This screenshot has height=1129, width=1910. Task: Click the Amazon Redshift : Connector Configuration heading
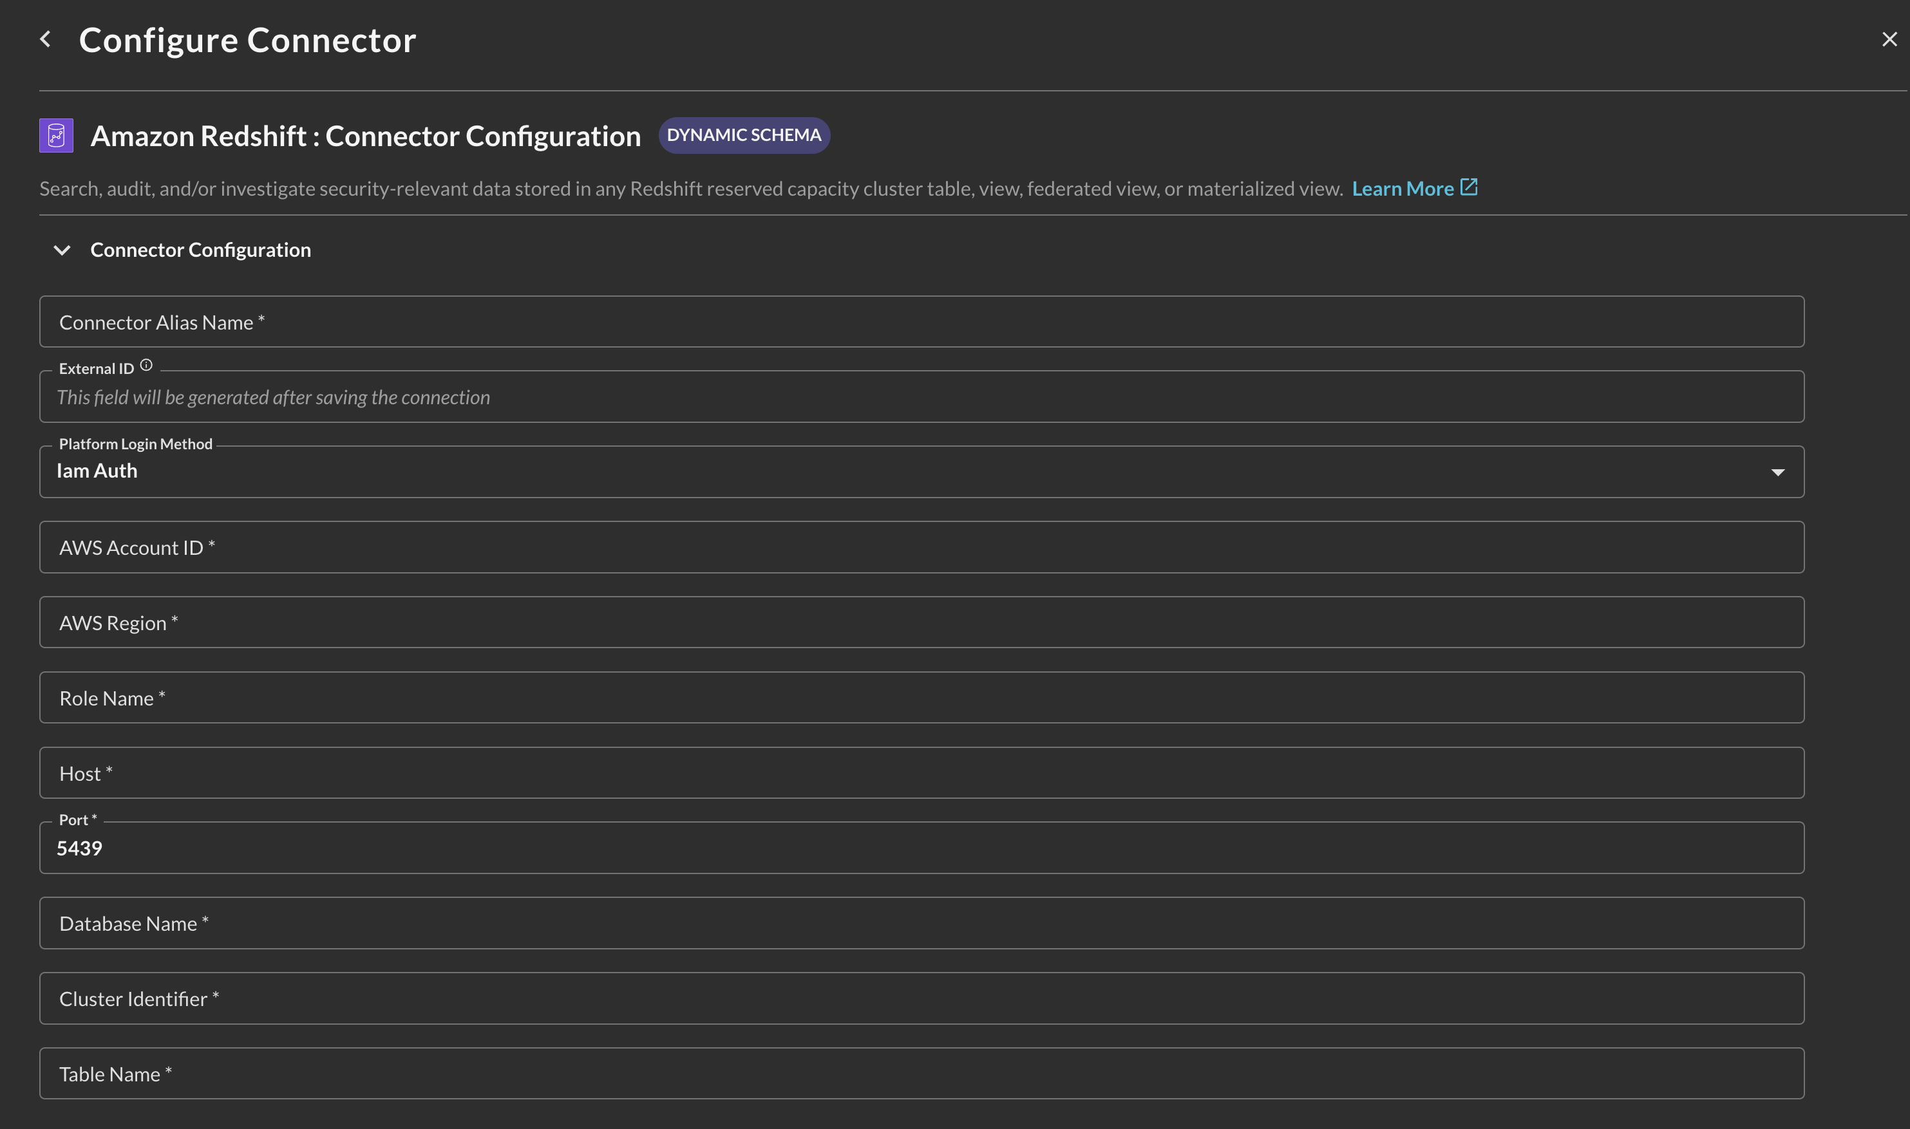point(365,136)
